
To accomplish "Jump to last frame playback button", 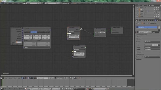I will [72, 89].
